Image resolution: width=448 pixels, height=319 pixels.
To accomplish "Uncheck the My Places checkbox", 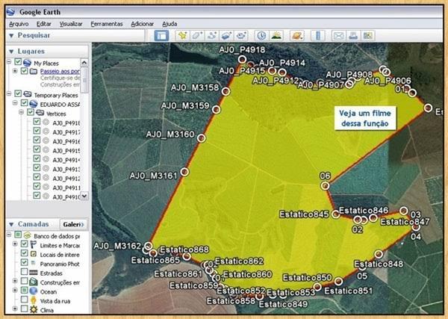I will [x=18, y=62].
